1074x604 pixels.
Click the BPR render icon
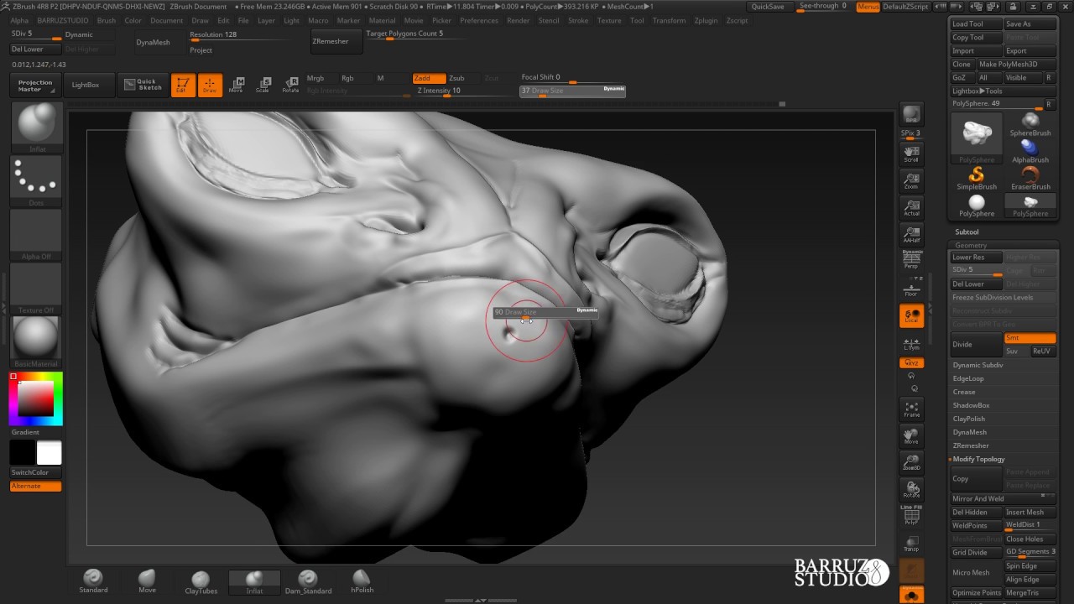(911, 114)
